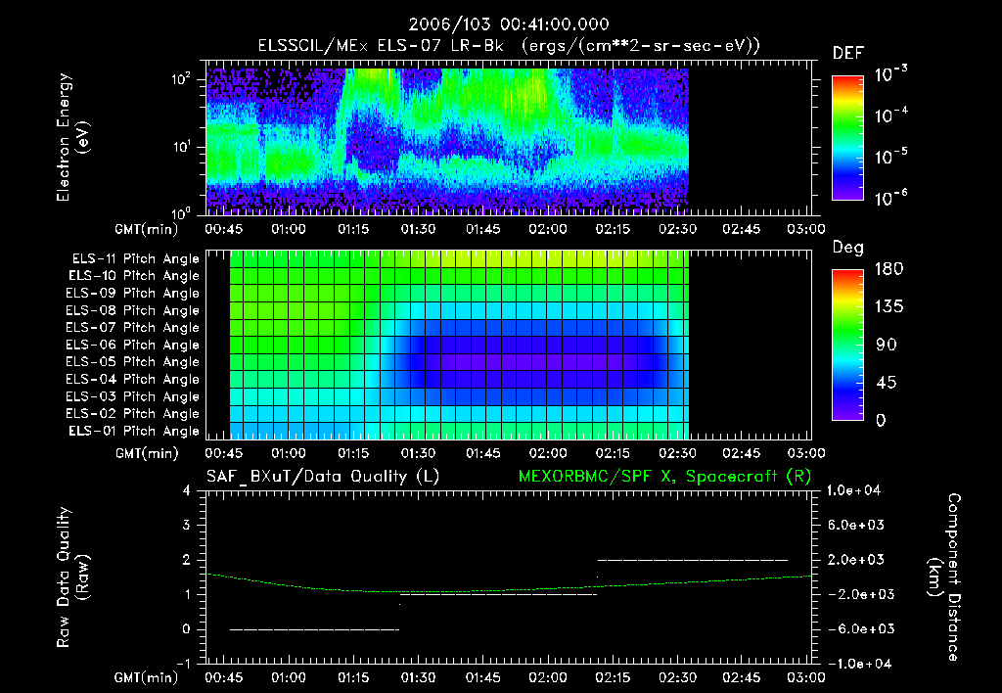Select the 'ELS-01 Pitch Angle' row label
This screenshot has height=693, width=1002.
click(x=134, y=431)
